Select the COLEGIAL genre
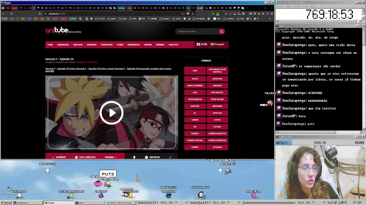Image resolution: width=366 pixels, height=205 pixels. [x=217, y=127]
